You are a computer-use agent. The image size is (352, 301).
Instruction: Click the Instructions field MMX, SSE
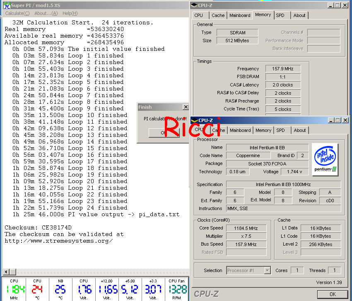click(283, 208)
